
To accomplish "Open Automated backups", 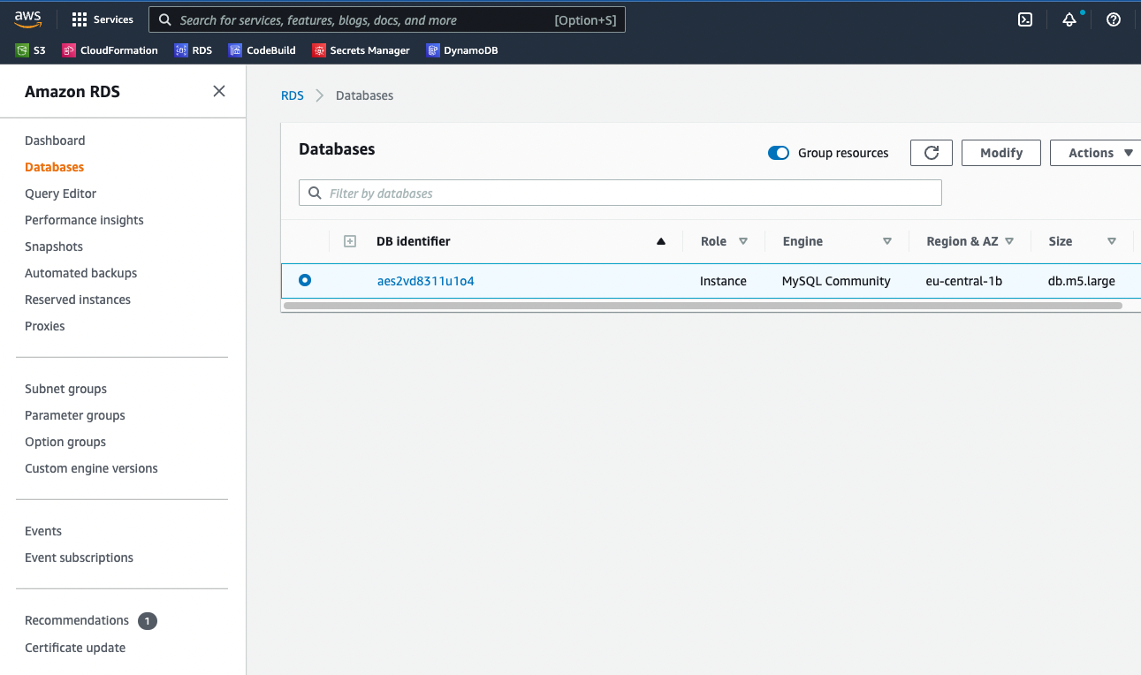I will click(x=80, y=273).
